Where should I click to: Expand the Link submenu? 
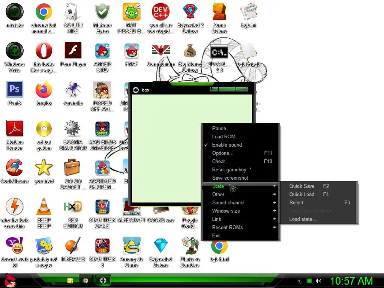coord(240,219)
